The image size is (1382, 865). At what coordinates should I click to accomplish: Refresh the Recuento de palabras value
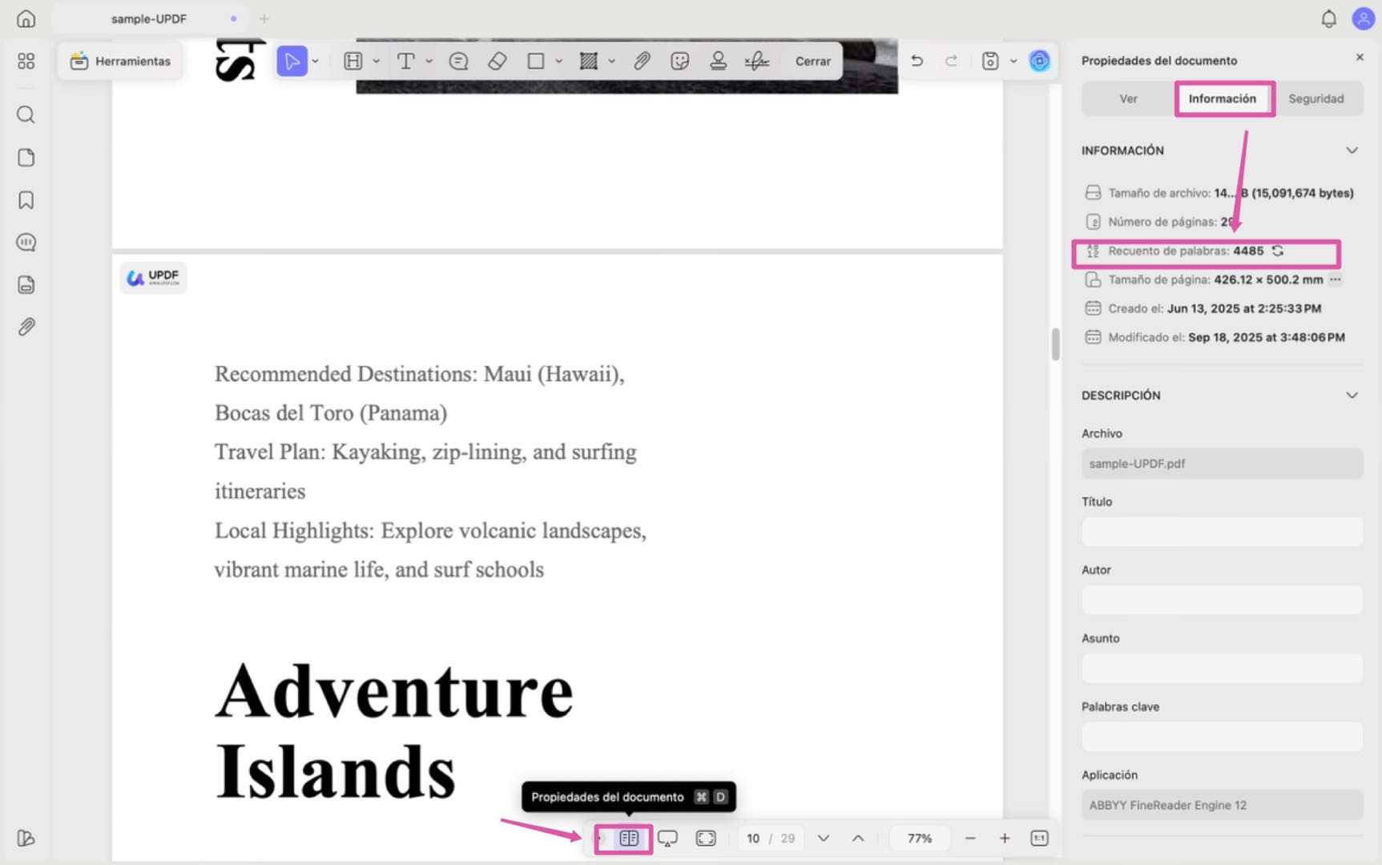coord(1277,251)
